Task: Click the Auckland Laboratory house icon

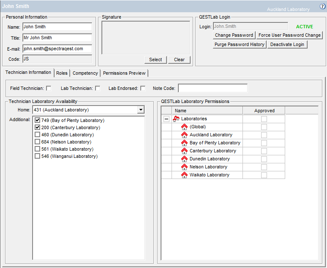Action: point(184,135)
